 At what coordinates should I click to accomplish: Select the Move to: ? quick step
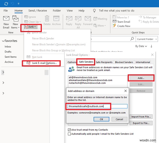[x=121, y=17]
